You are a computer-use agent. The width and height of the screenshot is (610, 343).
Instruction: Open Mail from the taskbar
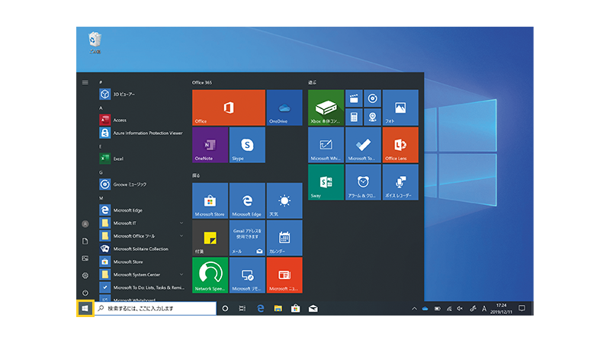tap(313, 309)
